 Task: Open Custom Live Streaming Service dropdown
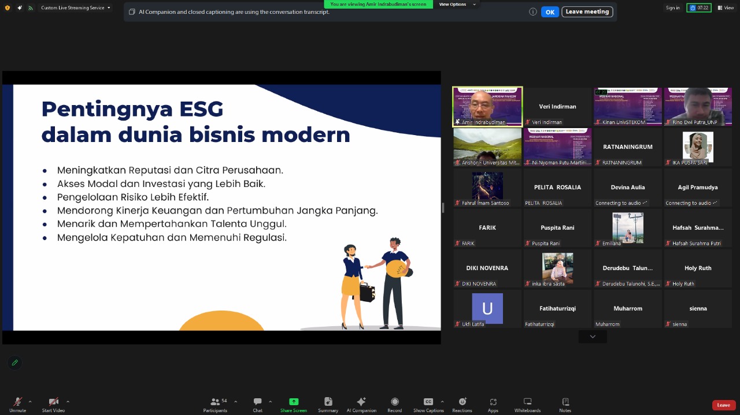(x=76, y=8)
